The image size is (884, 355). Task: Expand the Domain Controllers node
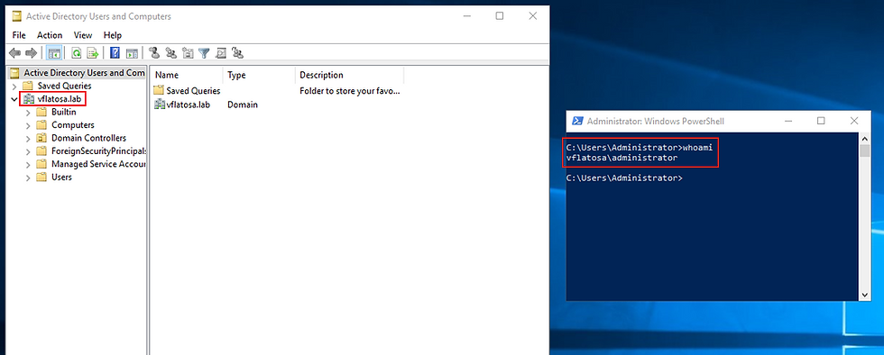(28, 138)
